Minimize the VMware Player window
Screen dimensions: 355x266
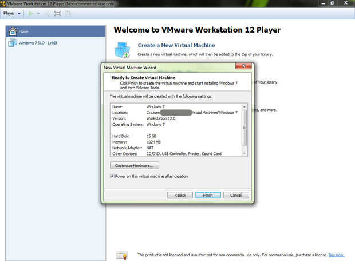(324, 3)
